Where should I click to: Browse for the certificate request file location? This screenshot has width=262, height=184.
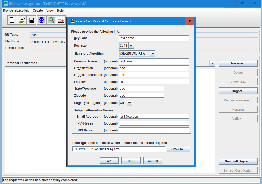click(x=178, y=149)
